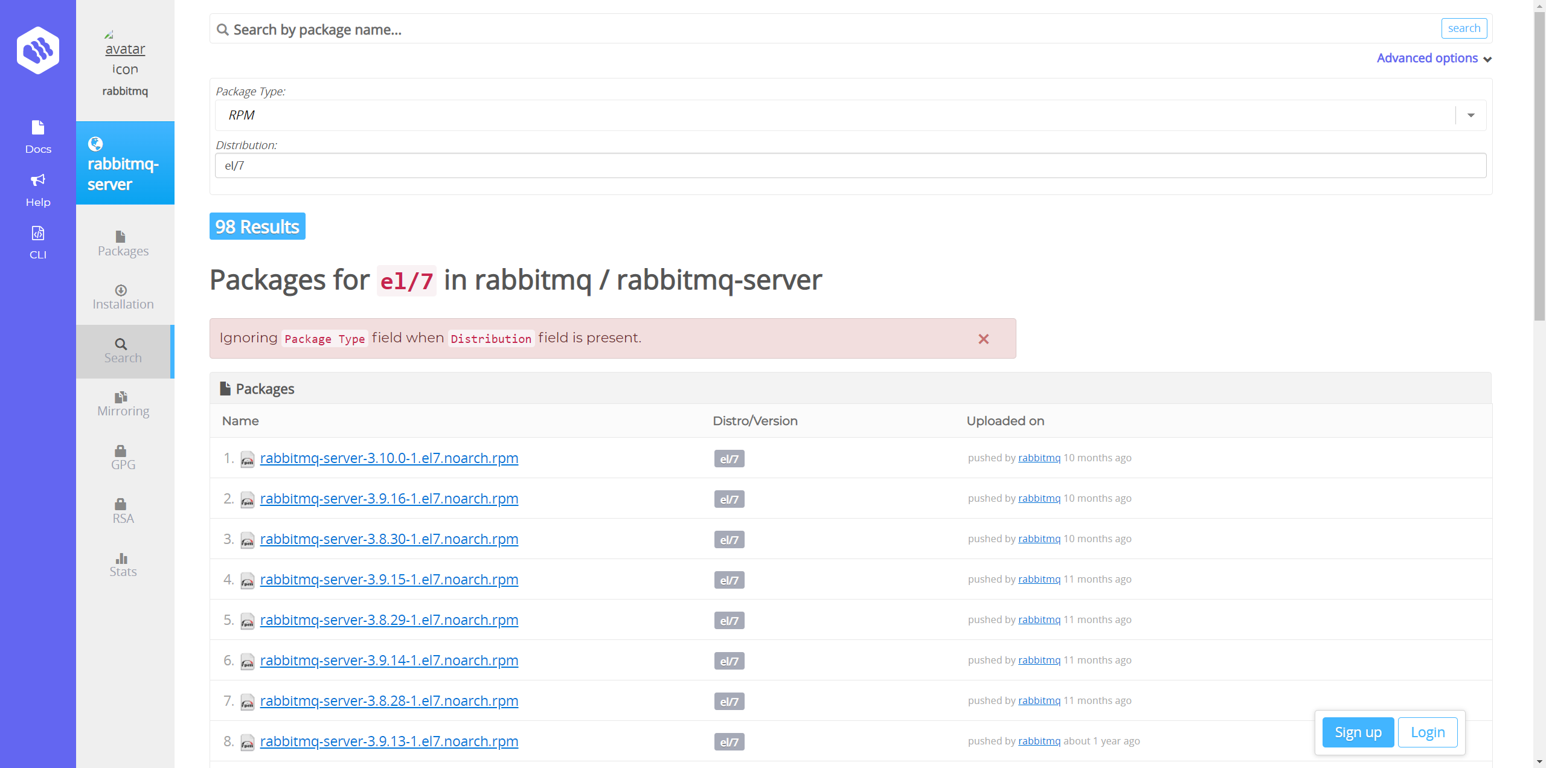Image resolution: width=1546 pixels, height=768 pixels.
Task: Click the el/7 badge of rabbitmq-server-3.9.16 row
Action: coord(729,499)
